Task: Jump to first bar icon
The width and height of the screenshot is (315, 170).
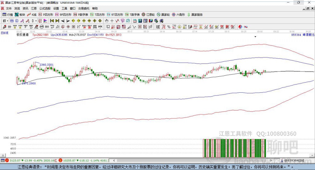Action: (52, 21)
